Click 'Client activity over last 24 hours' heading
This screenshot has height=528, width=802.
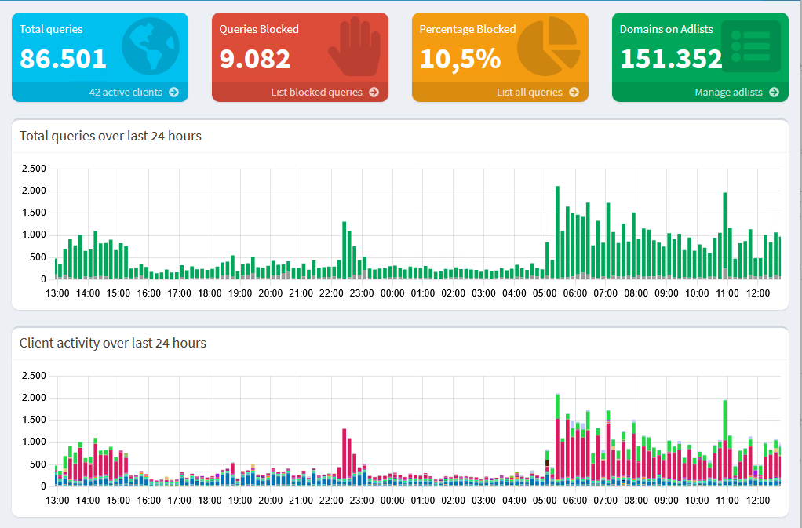(112, 343)
